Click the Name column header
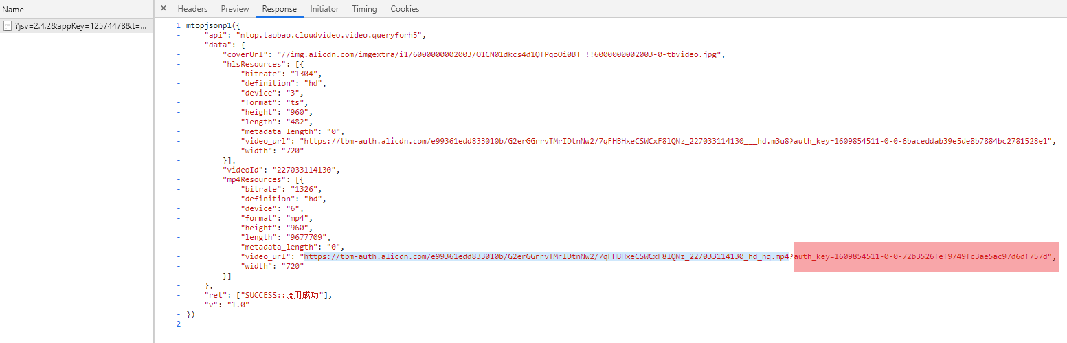 pyautogui.click(x=13, y=10)
